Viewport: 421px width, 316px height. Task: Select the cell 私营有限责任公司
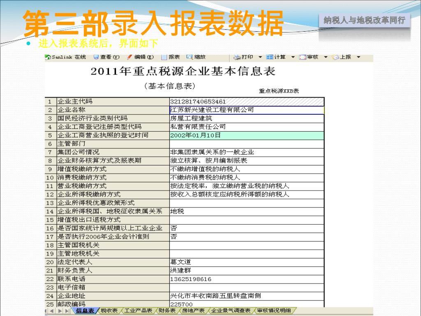247,127
